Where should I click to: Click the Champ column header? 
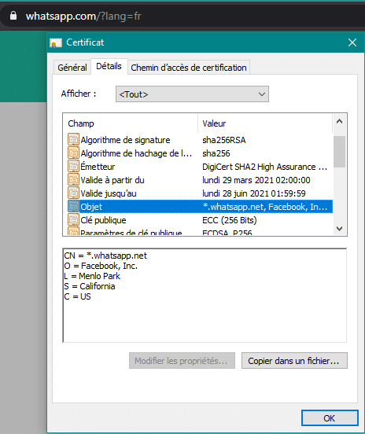coord(131,123)
